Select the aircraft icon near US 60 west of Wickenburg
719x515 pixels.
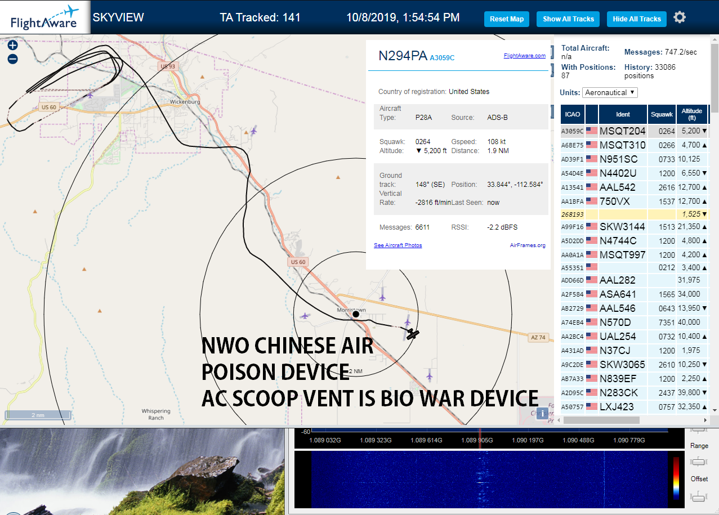[90, 95]
